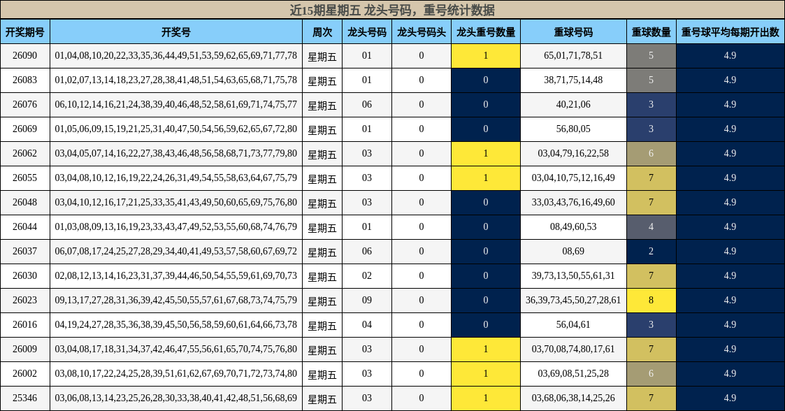Click period number 26090 in first row
The image size is (785, 411).
(25, 55)
